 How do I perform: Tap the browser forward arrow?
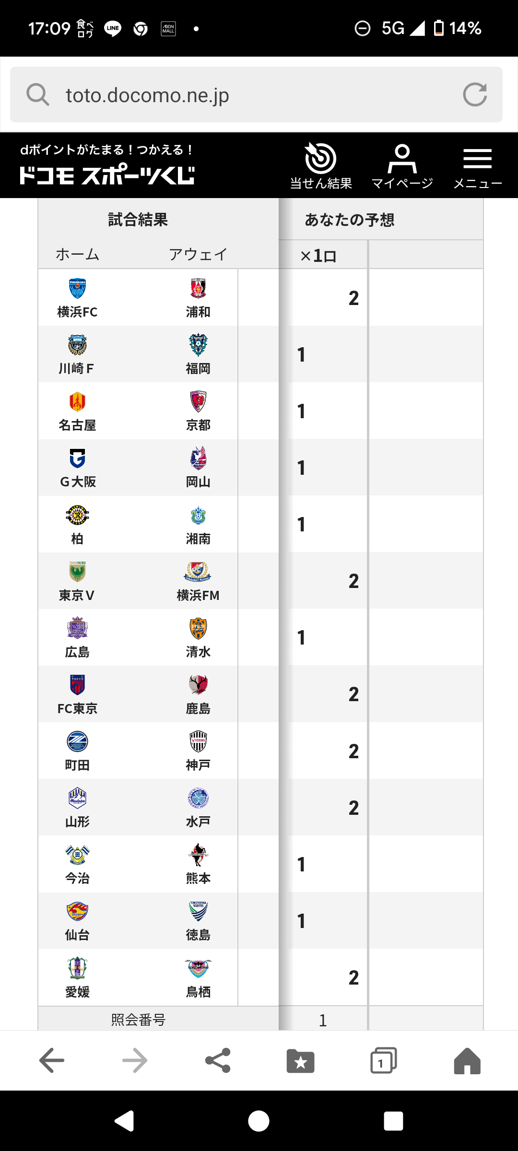[135, 1060]
